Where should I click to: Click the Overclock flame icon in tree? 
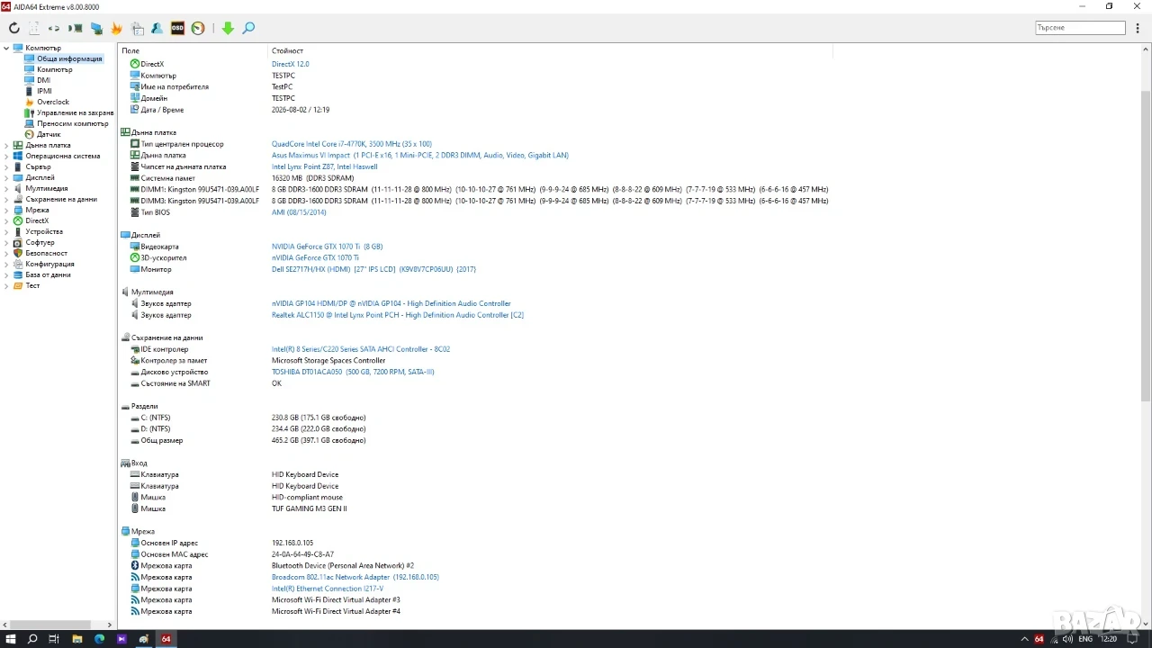(30, 102)
